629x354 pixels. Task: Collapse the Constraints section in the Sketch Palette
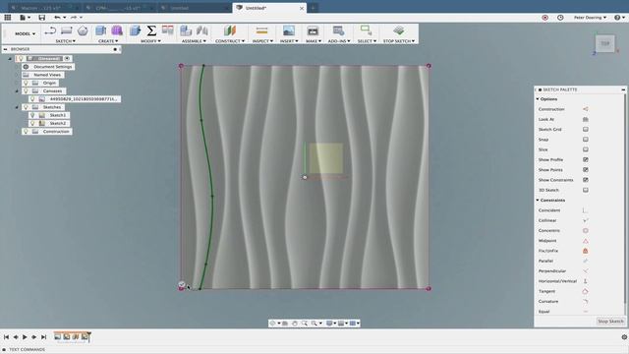pos(538,200)
